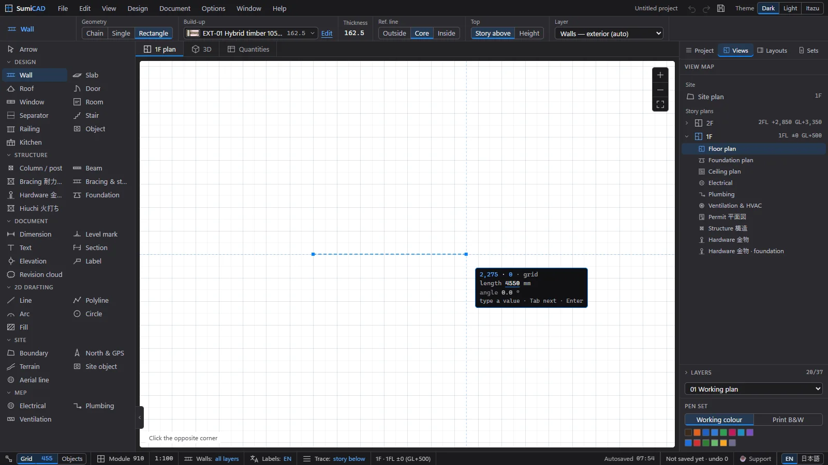This screenshot has height=465, width=828.
Task: Open the Layer Walls exterior dropdown
Action: tap(609, 34)
